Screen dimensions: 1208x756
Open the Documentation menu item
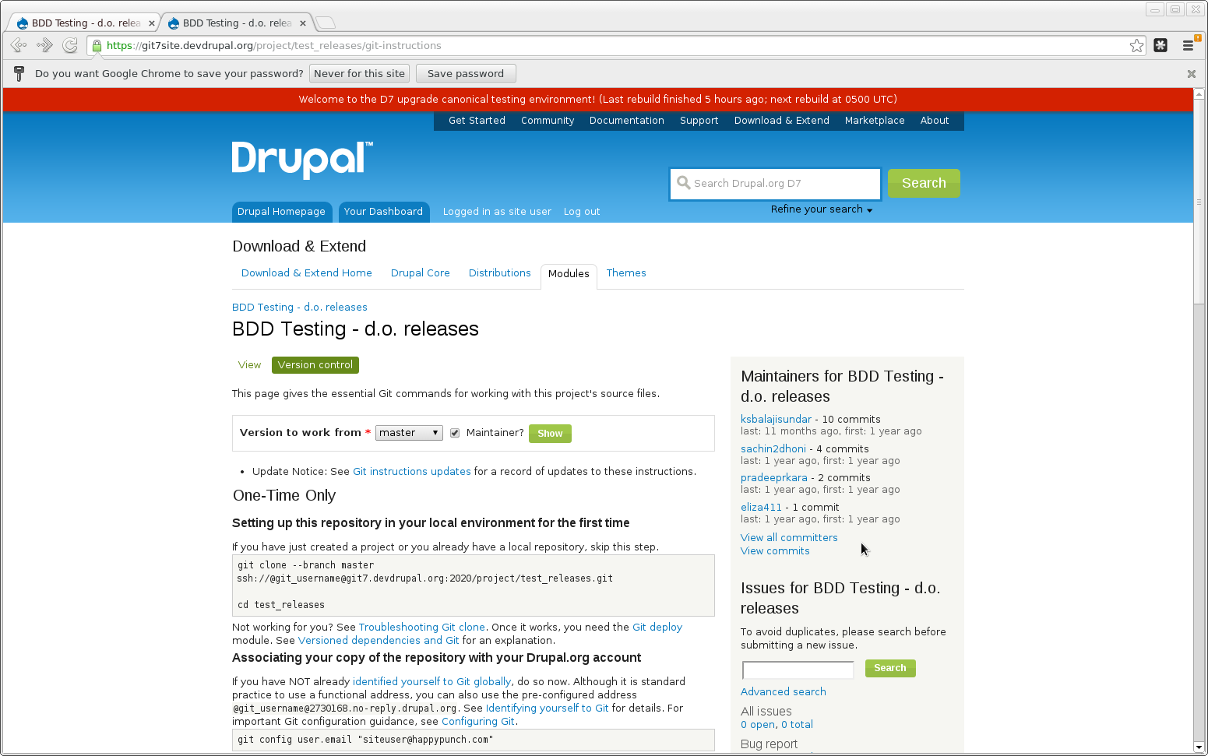[x=626, y=120]
